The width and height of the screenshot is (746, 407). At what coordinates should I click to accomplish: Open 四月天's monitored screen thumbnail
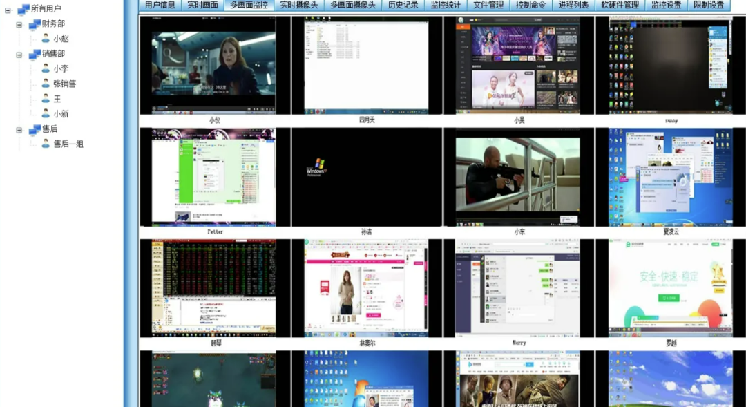(x=366, y=65)
